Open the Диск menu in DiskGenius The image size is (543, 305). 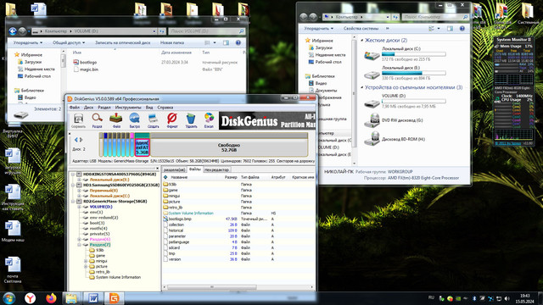click(x=88, y=108)
